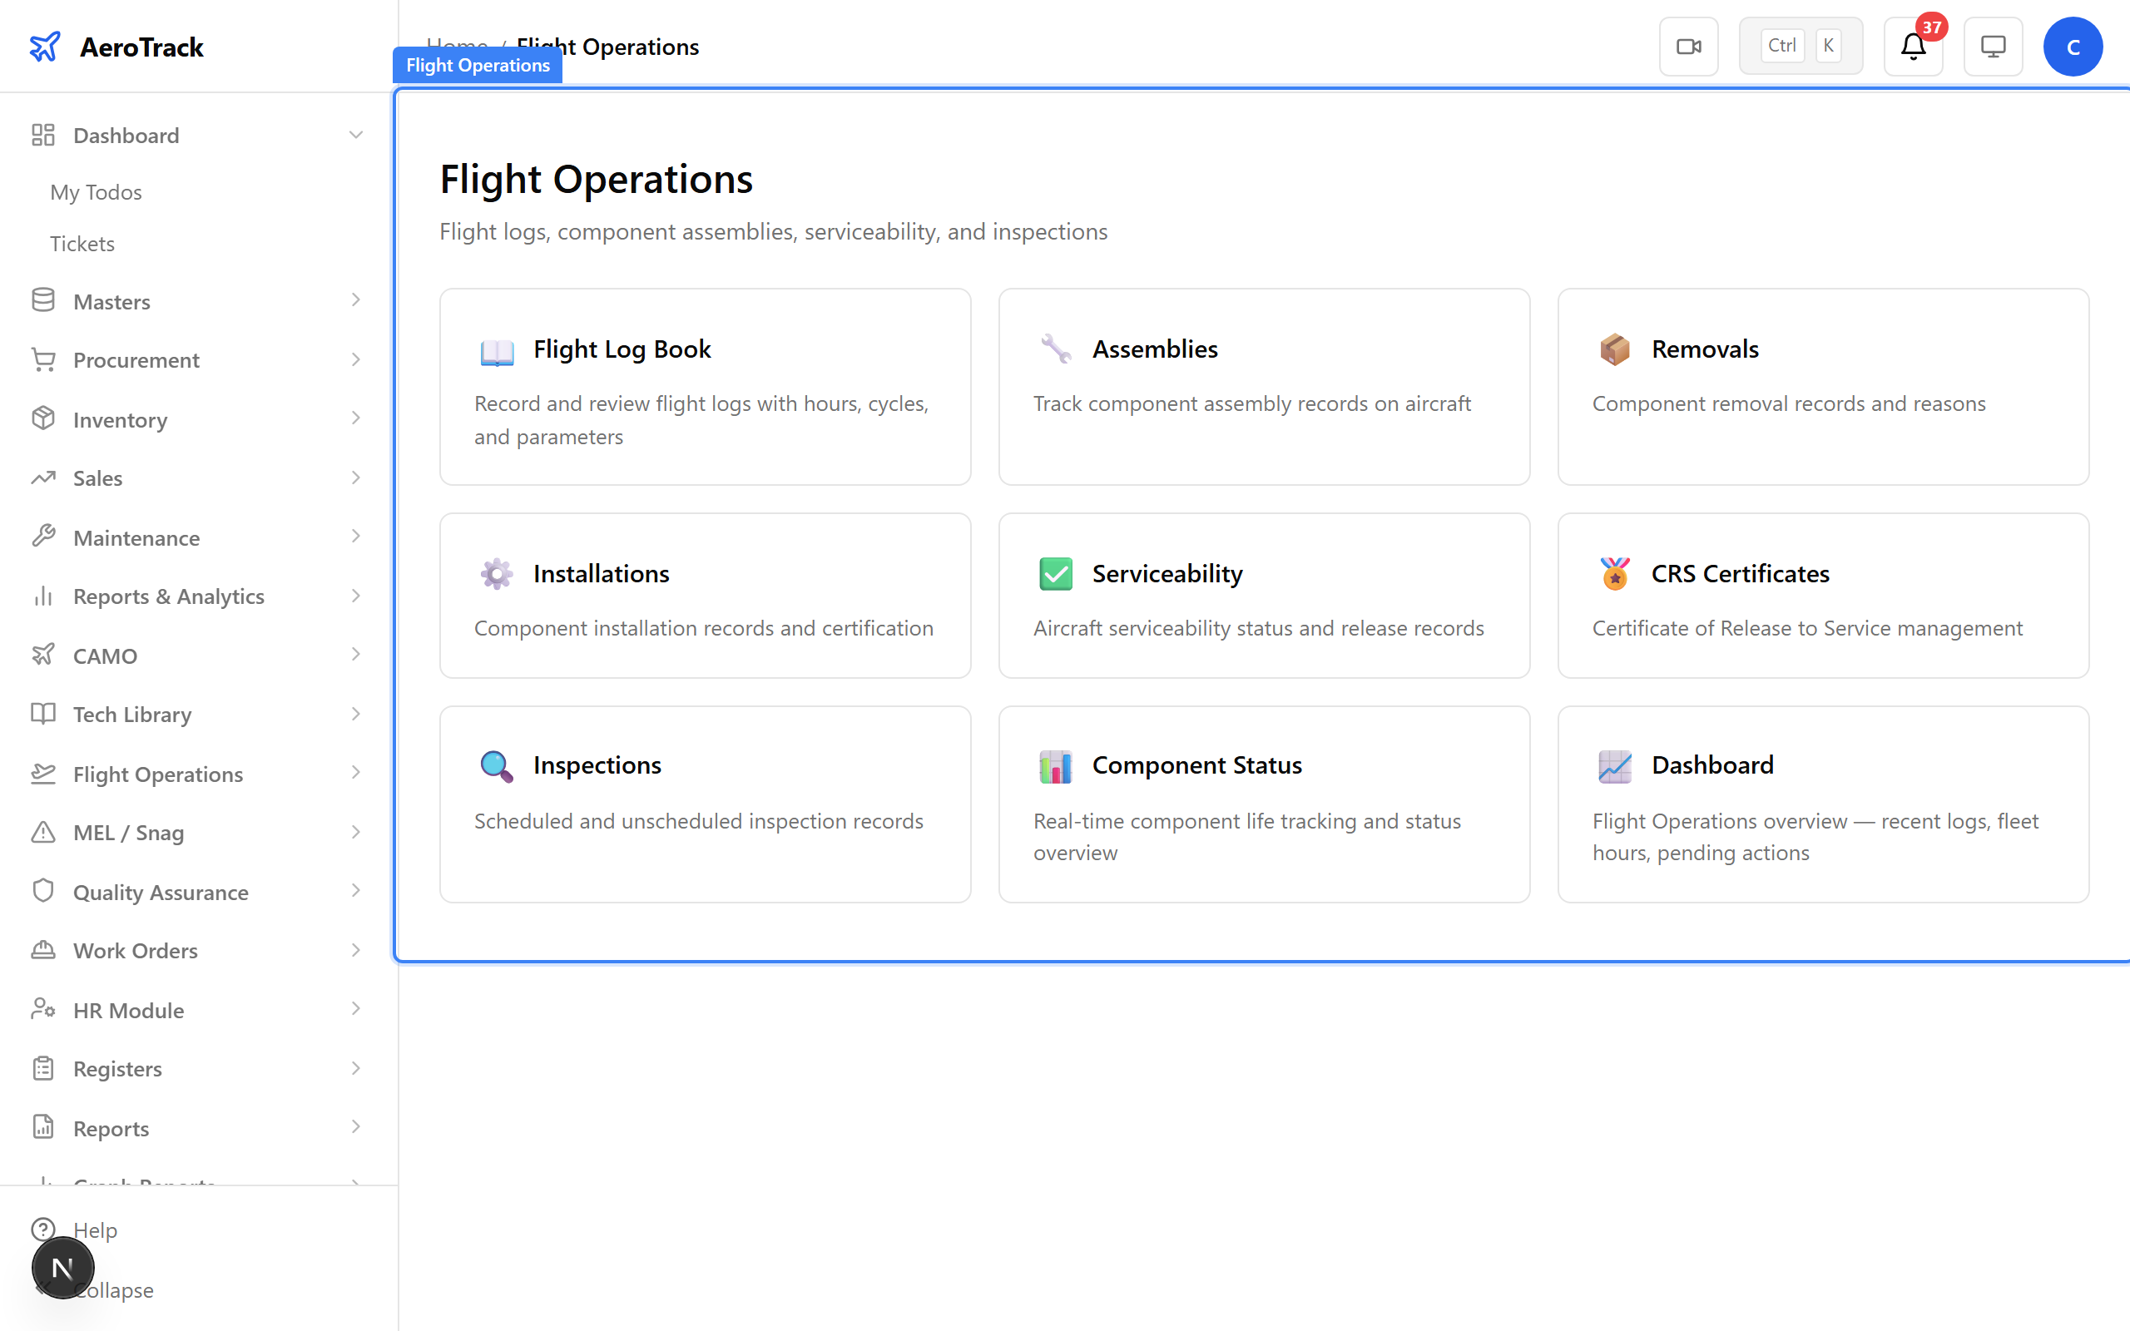Collapse the Dashboard section
This screenshot has height=1331, width=2130.
click(354, 134)
